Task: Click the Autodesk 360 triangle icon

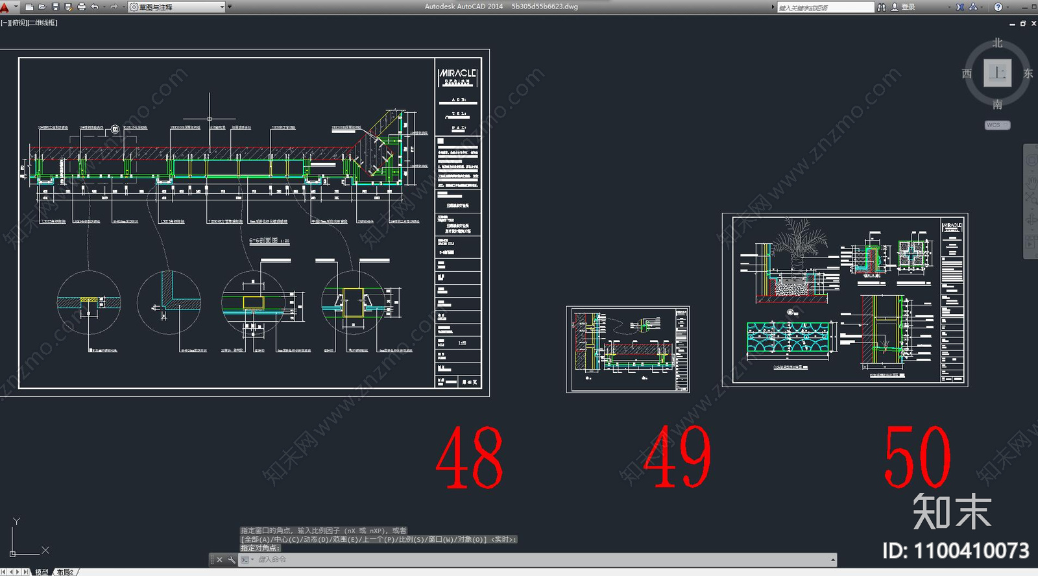Action: [x=973, y=7]
